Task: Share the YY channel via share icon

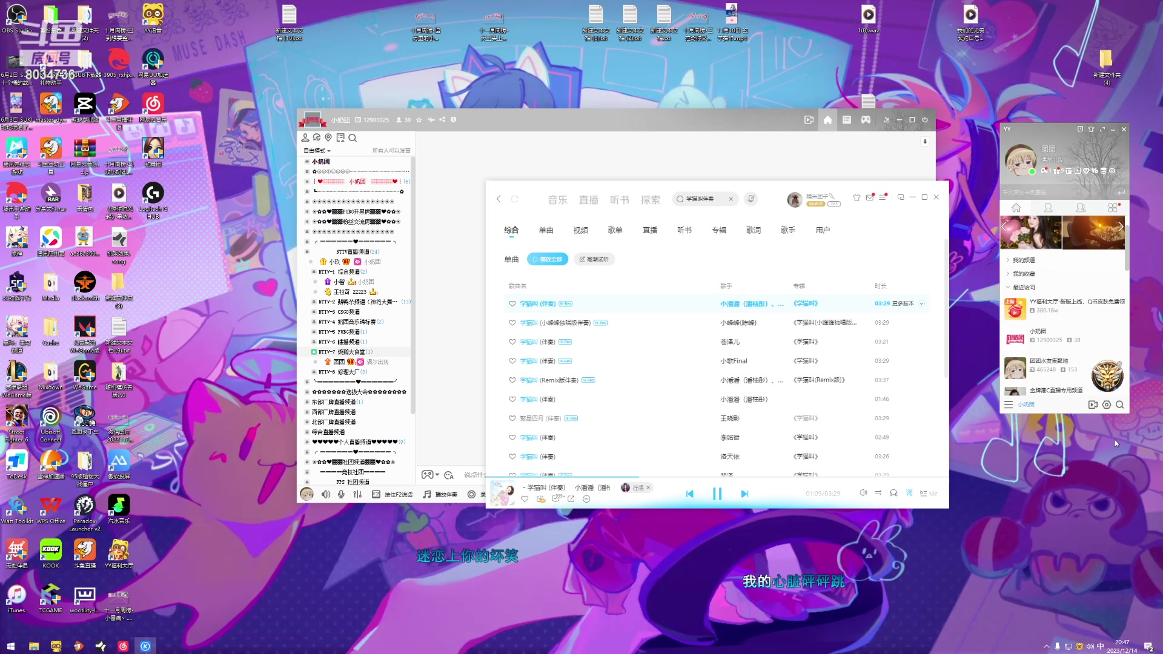Action: [442, 120]
